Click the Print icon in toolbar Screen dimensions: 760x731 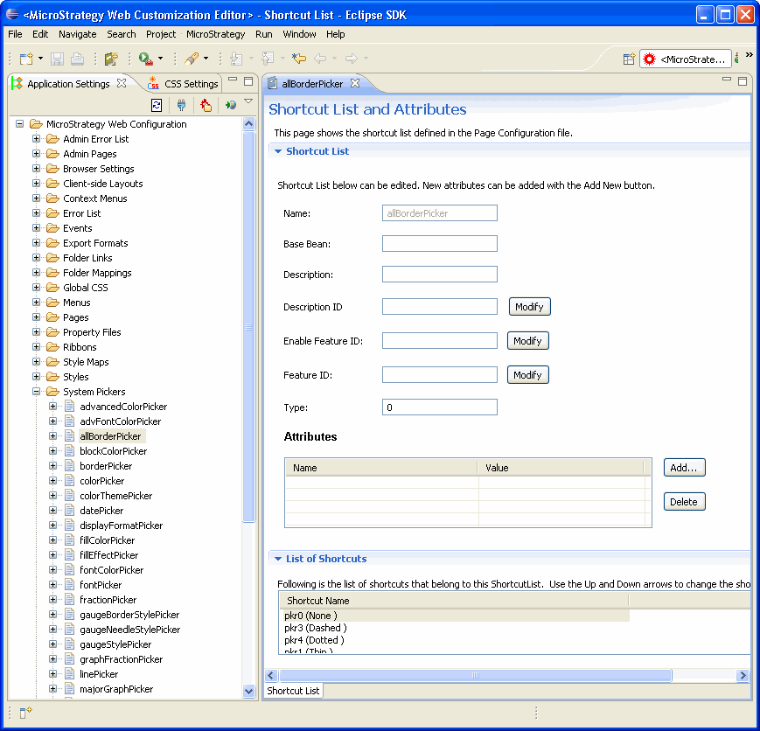(x=77, y=59)
